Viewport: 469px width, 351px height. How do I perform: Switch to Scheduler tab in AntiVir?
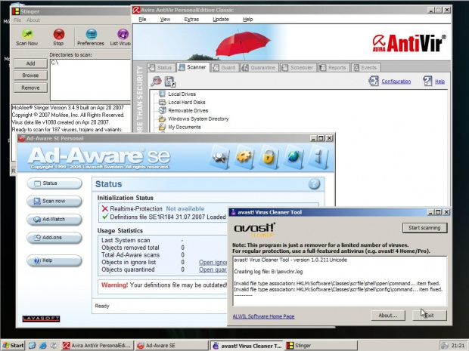pos(297,67)
